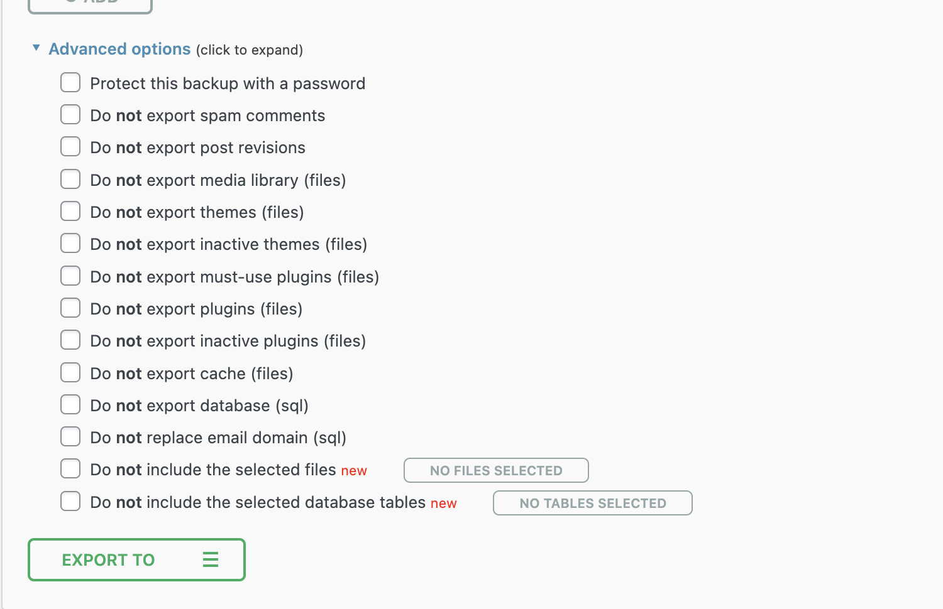The height and width of the screenshot is (609, 943).
Task: Check Do not export plugins (files)
Action: pyautogui.click(x=70, y=308)
